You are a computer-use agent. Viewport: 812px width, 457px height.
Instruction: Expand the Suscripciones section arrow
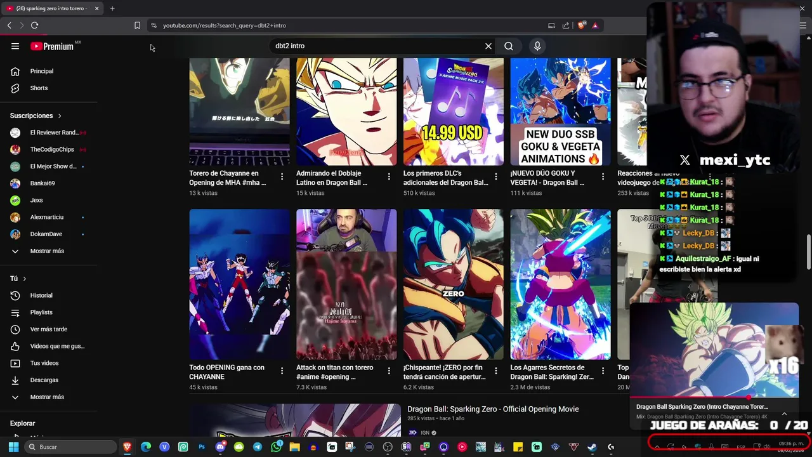pyautogui.click(x=60, y=116)
